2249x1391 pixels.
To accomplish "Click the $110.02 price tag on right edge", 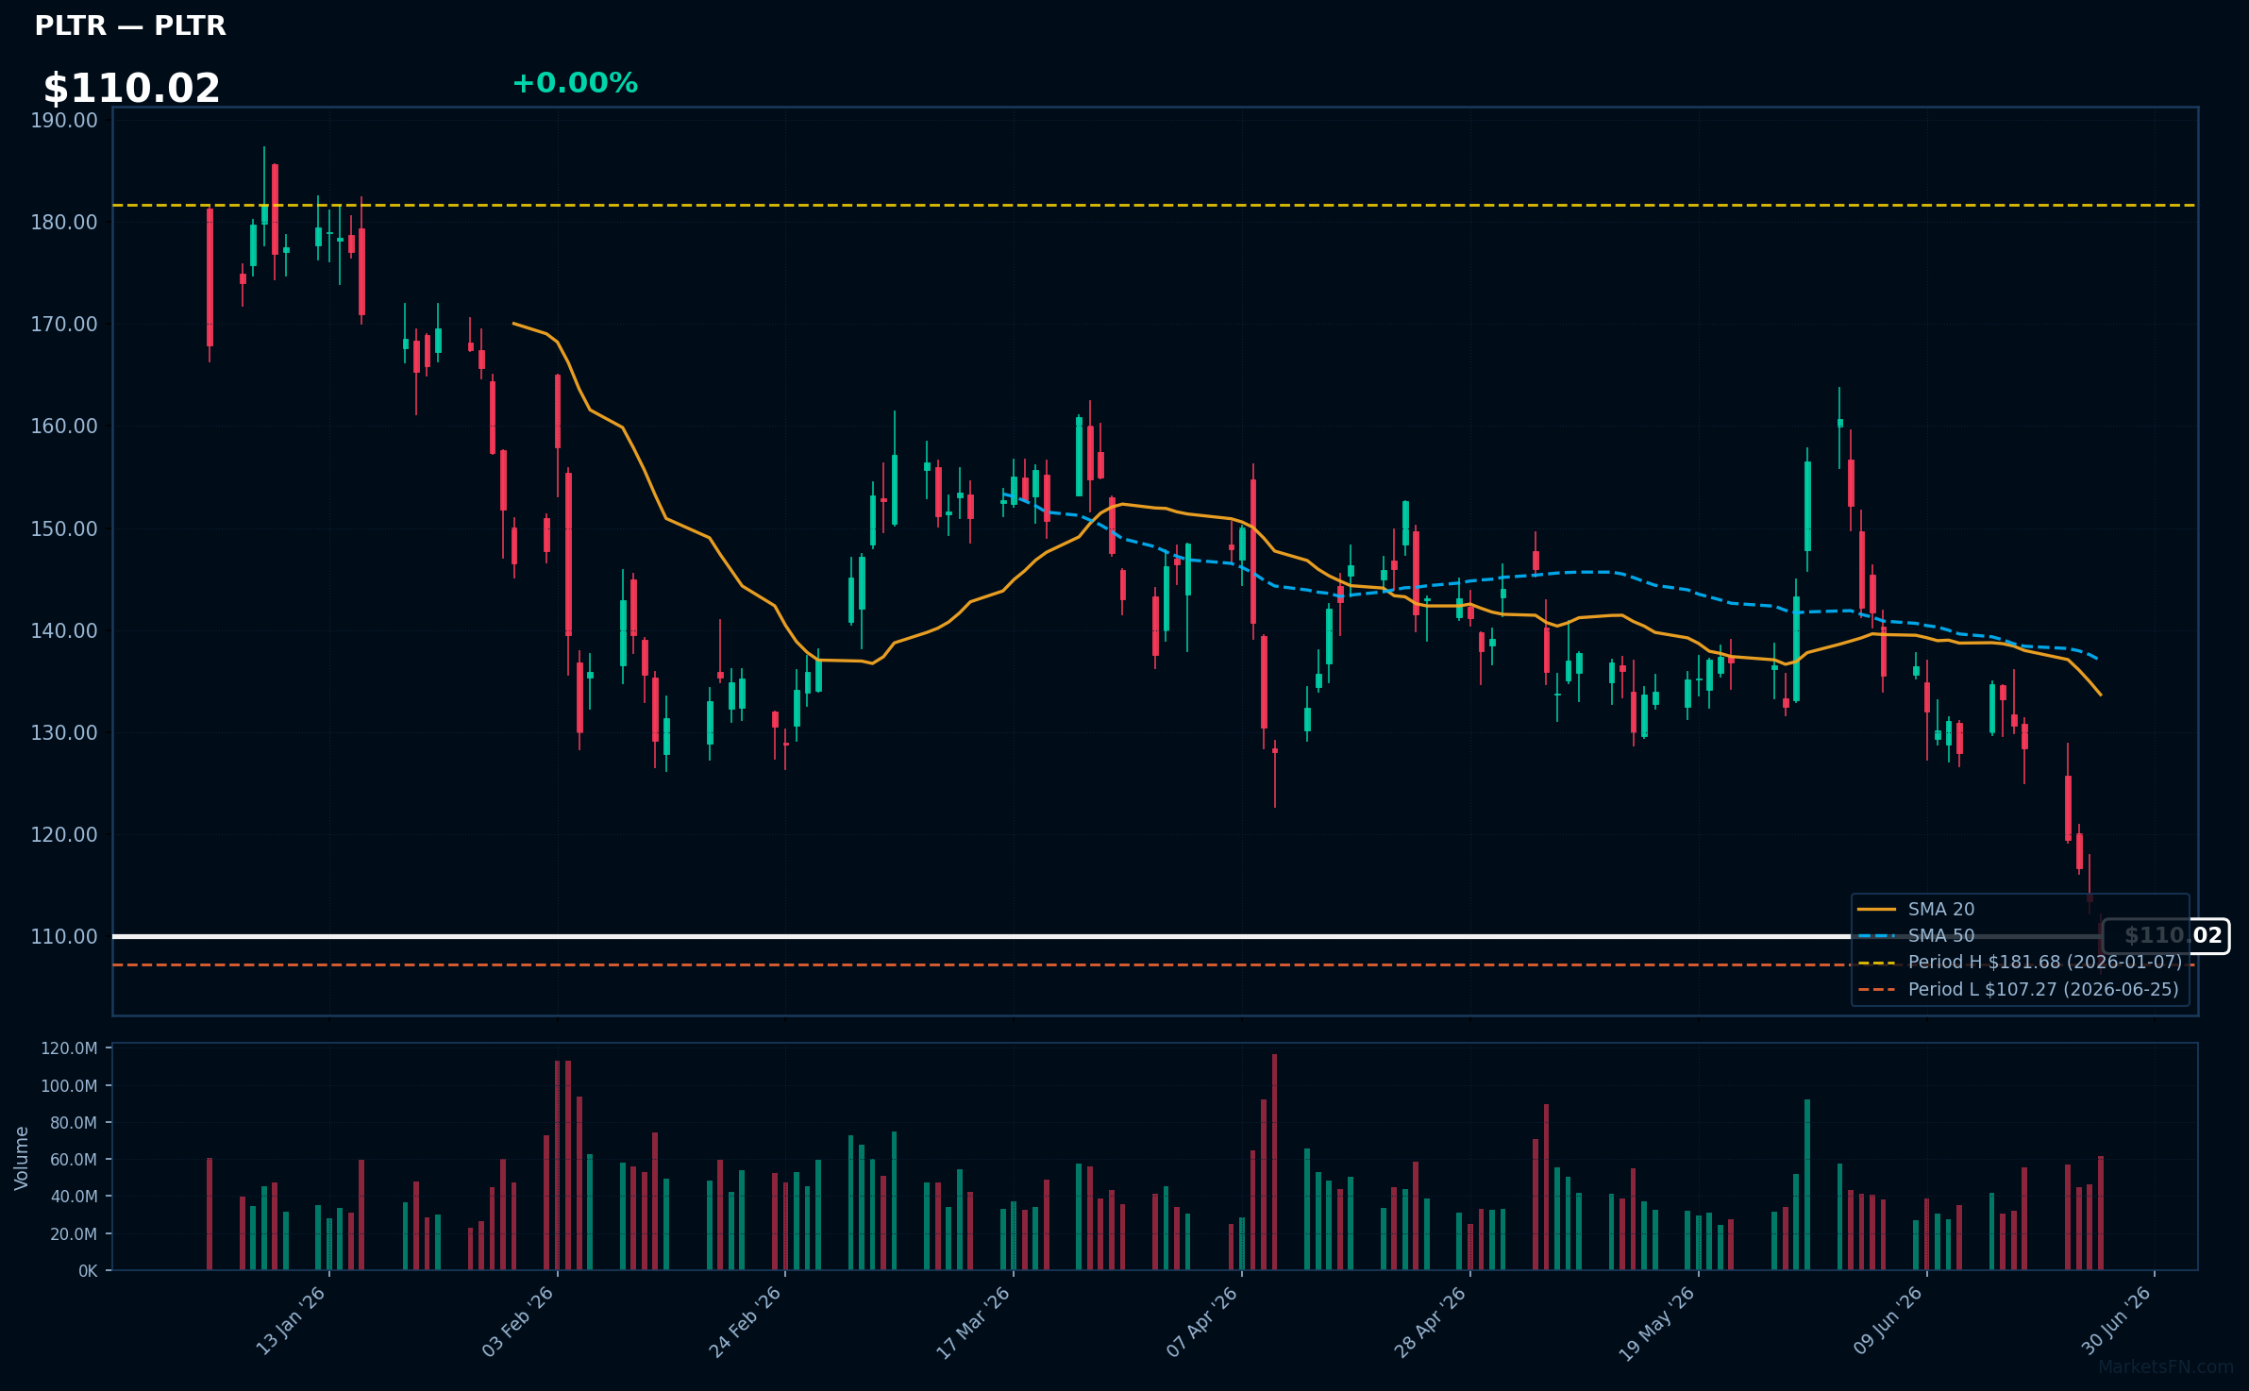I will coord(2165,935).
